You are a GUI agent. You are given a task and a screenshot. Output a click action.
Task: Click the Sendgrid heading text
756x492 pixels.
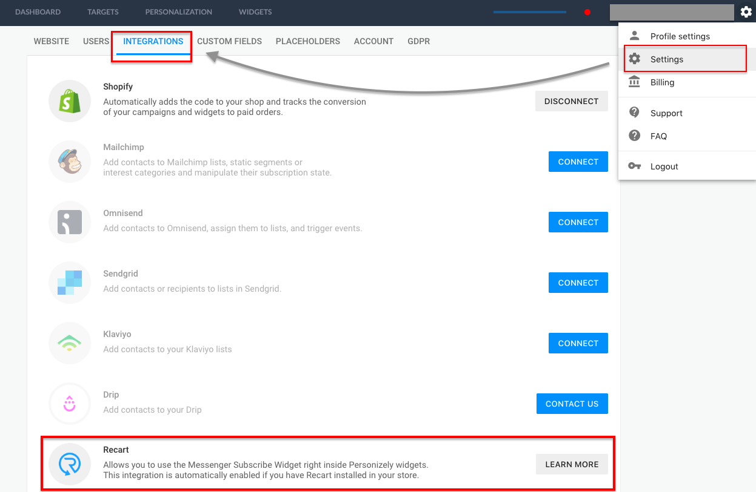coord(121,274)
